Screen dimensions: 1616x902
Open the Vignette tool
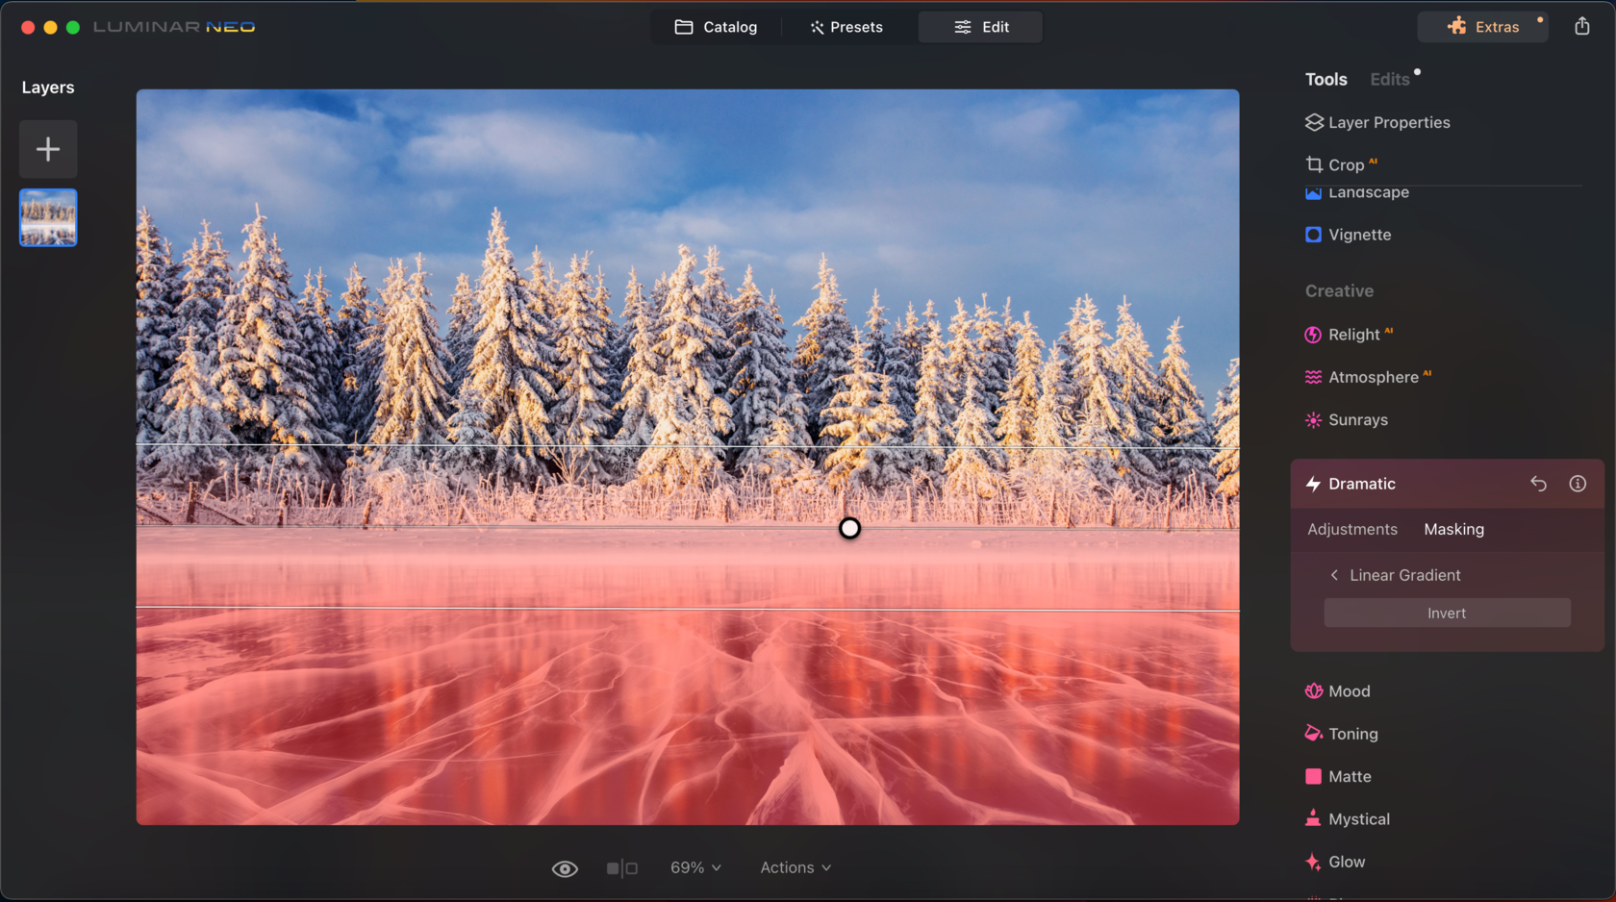pos(1359,234)
